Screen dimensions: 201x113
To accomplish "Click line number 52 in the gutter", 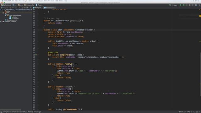I will pos(34,30).
